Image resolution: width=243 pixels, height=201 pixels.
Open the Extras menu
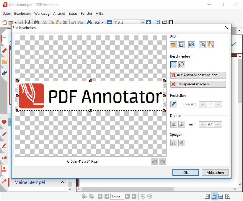[73, 14]
